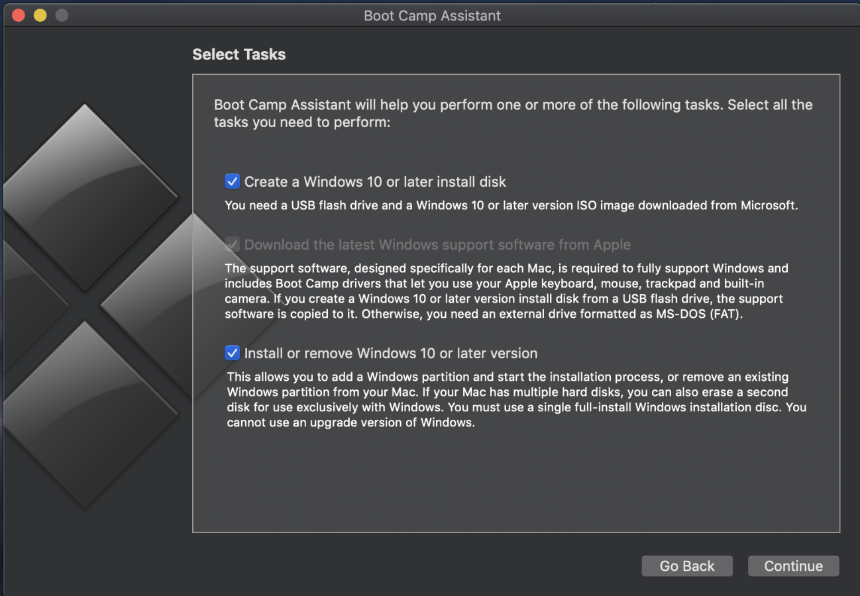
Task: Go Back to the previous step
Action: click(687, 566)
